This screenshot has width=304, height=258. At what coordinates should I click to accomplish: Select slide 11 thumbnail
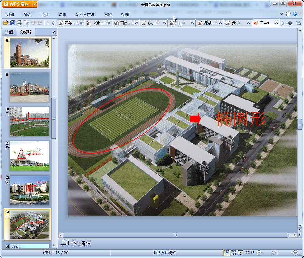coord(30,156)
